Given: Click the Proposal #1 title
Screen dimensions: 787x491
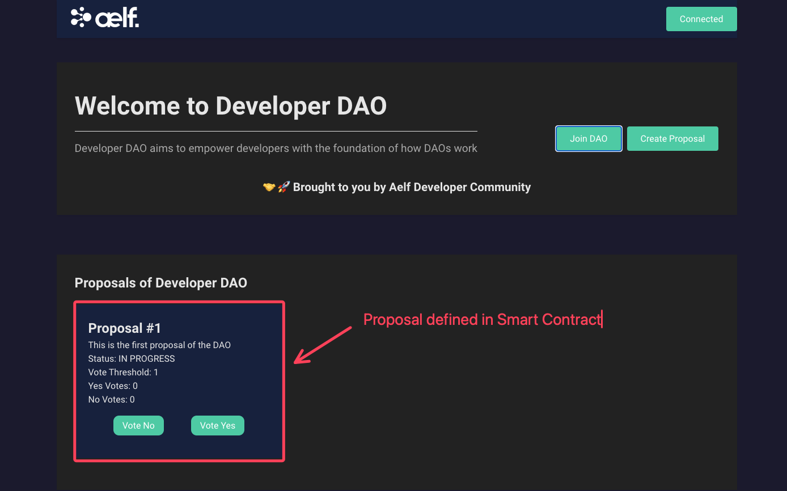Looking at the screenshot, I should tap(125, 328).
